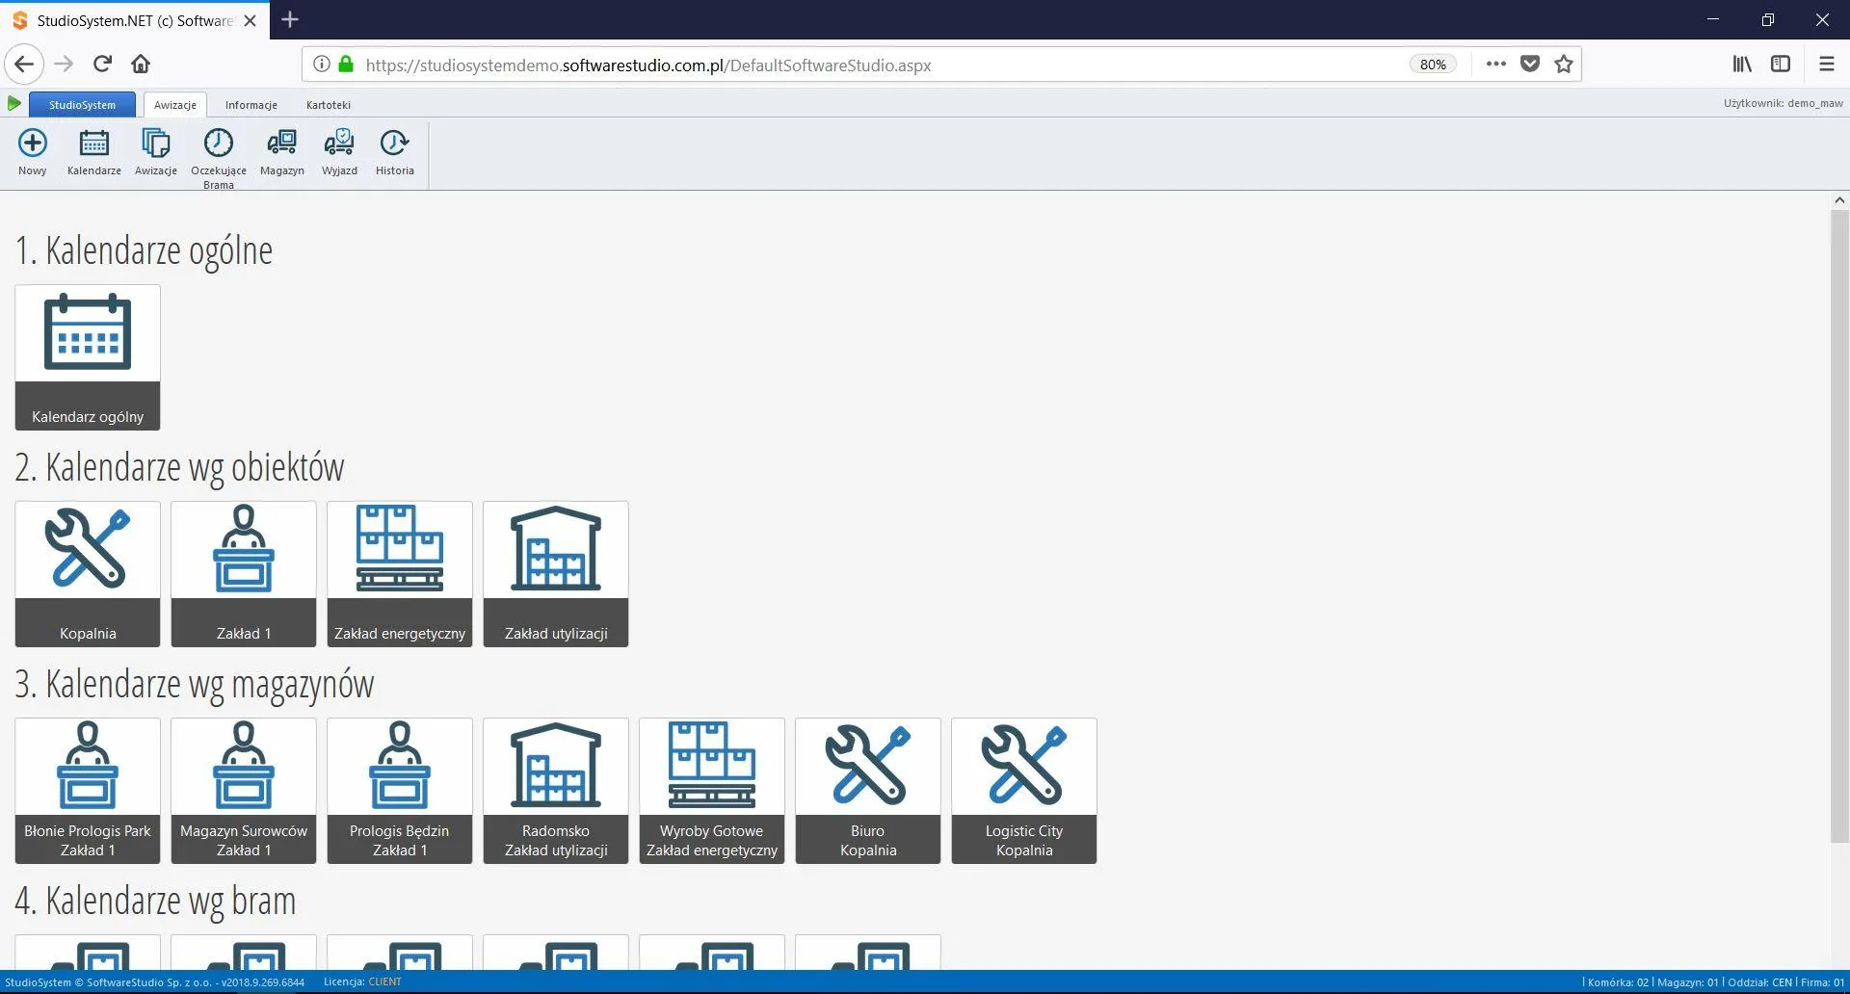Click the green play arrow icon

coord(13,103)
